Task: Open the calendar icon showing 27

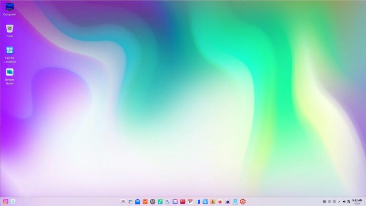Action: point(190,202)
